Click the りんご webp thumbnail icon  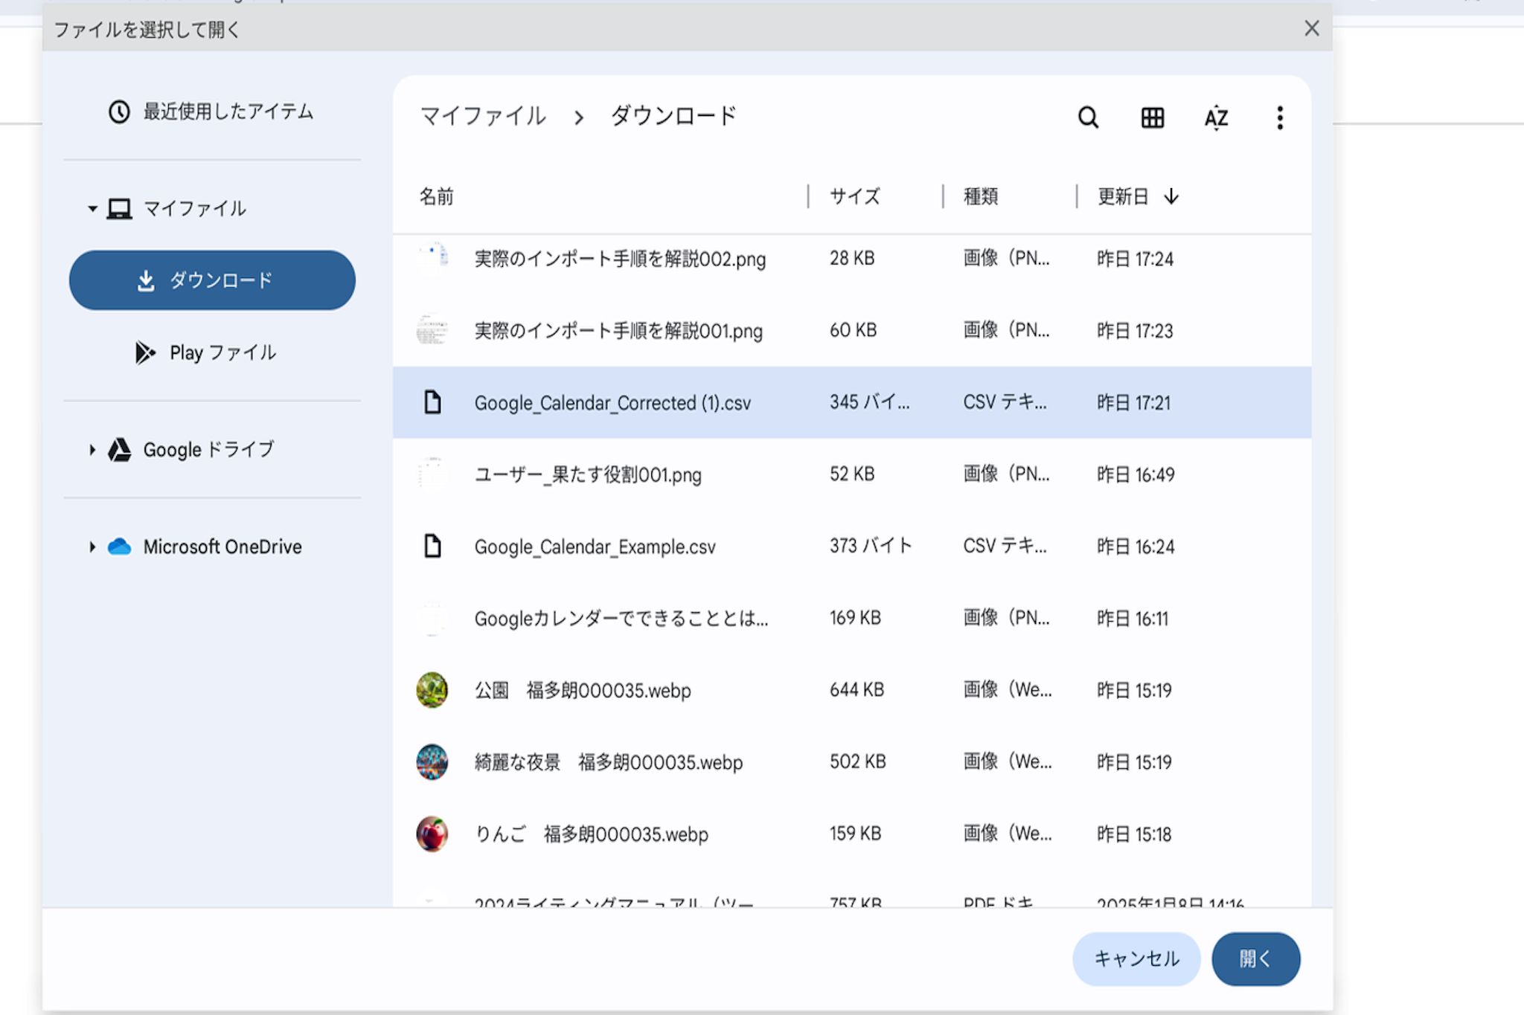(x=432, y=834)
